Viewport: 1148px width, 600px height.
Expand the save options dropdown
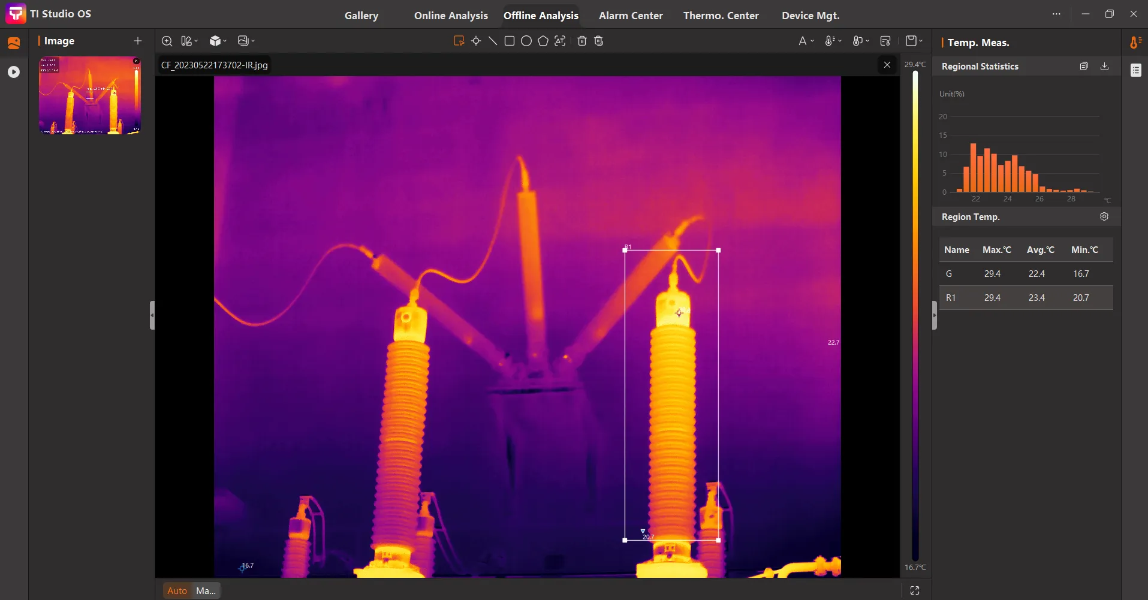pos(914,41)
